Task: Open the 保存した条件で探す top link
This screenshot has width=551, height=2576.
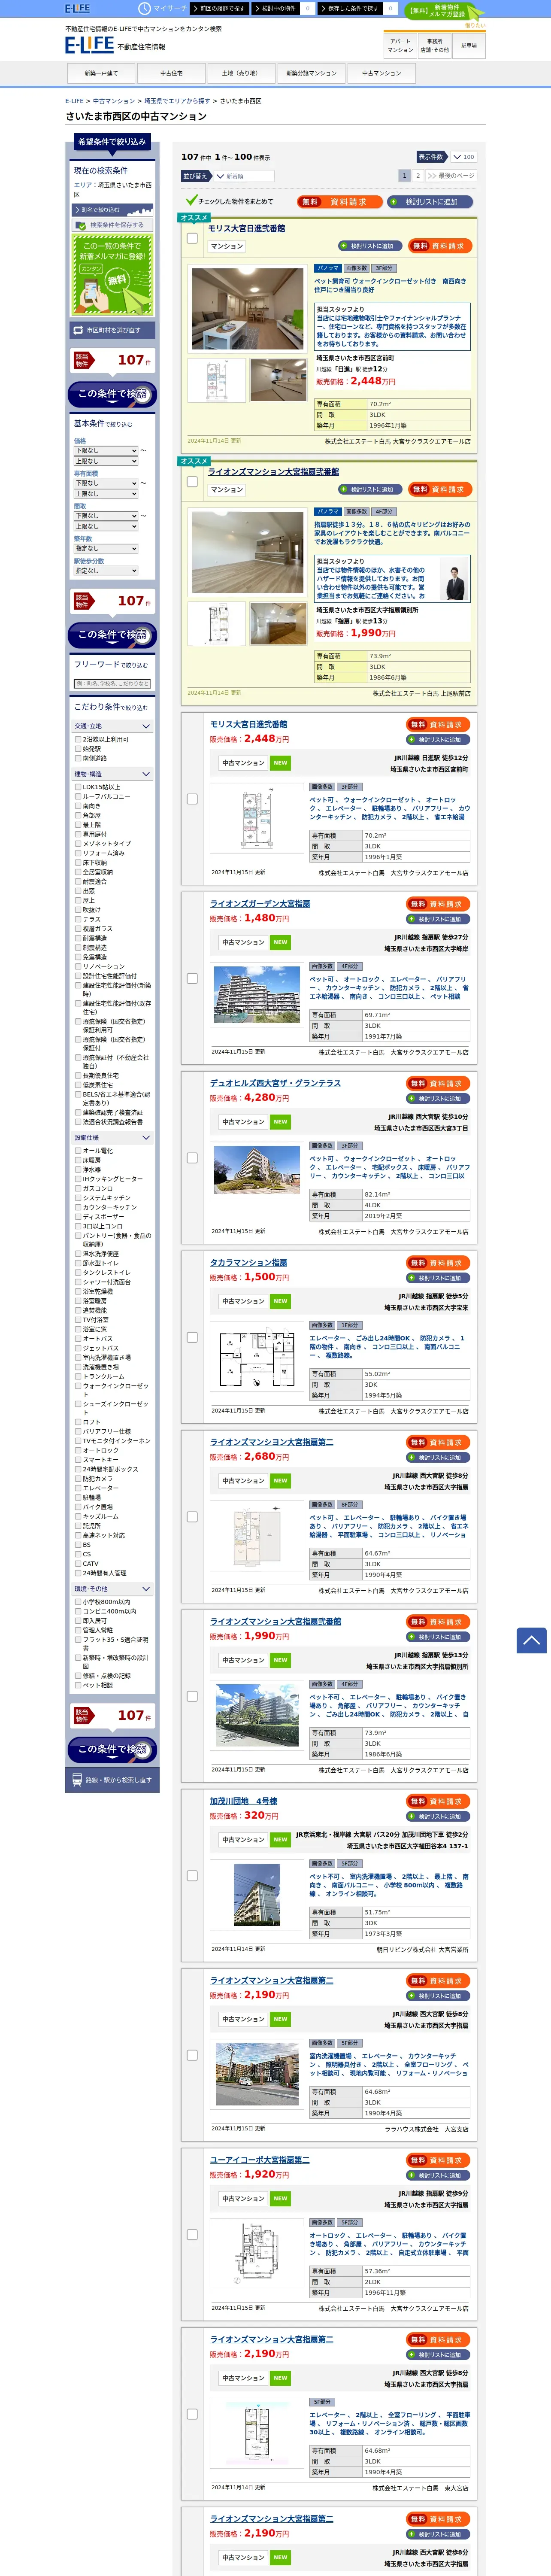Action: coord(350,8)
